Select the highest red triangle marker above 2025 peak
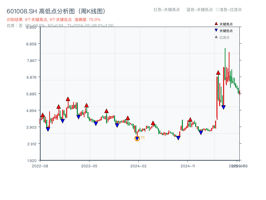Viewport: 266px width, 200px height. click(x=218, y=72)
